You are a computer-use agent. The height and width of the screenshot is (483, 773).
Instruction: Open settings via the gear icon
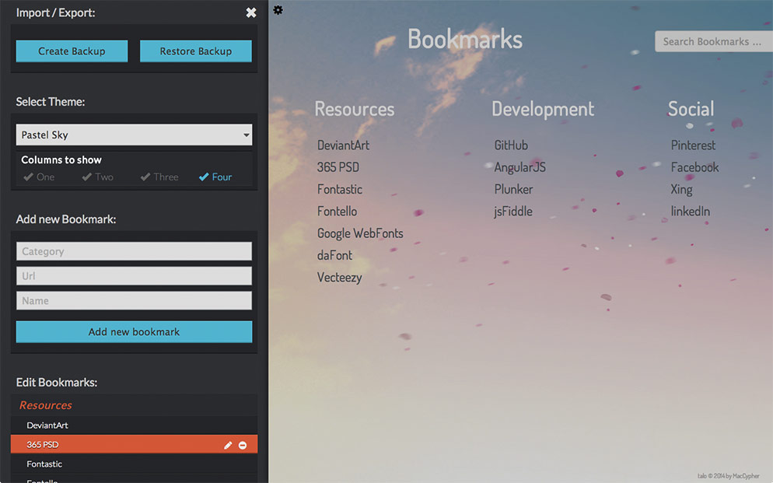(x=278, y=10)
